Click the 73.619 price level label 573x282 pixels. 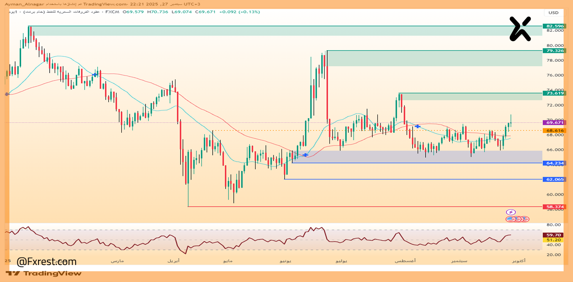click(555, 93)
